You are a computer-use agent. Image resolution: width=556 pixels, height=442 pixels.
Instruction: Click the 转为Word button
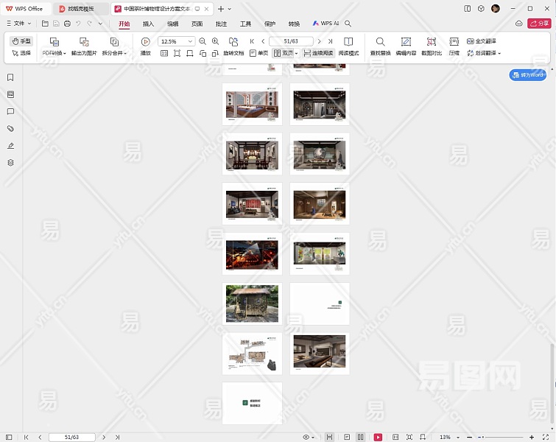(527, 75)
